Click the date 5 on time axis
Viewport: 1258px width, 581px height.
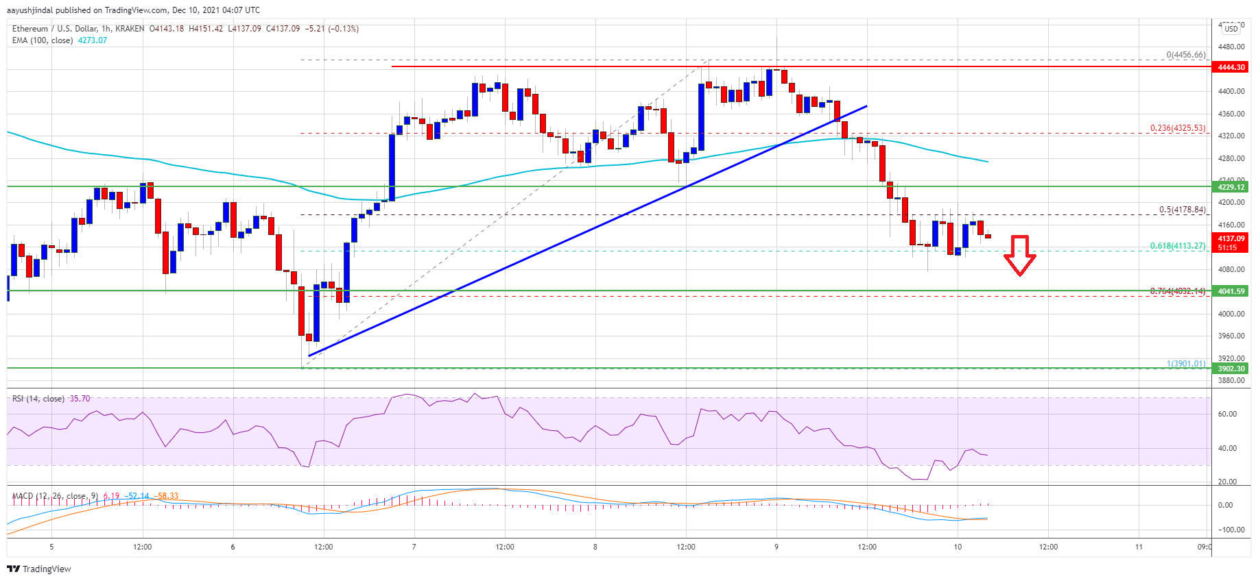(x=51, y=547)
